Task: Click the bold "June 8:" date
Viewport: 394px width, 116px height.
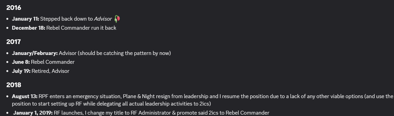Action: 21,62
